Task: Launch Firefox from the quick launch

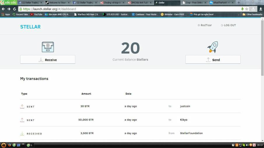Action: point(10,145)
